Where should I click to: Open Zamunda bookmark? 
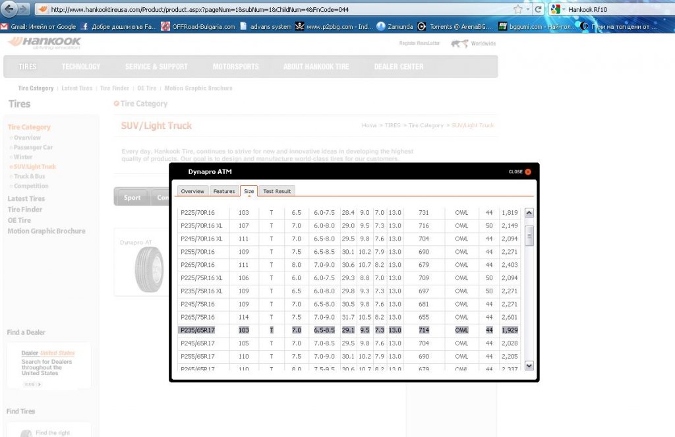[x=395, y=26]
